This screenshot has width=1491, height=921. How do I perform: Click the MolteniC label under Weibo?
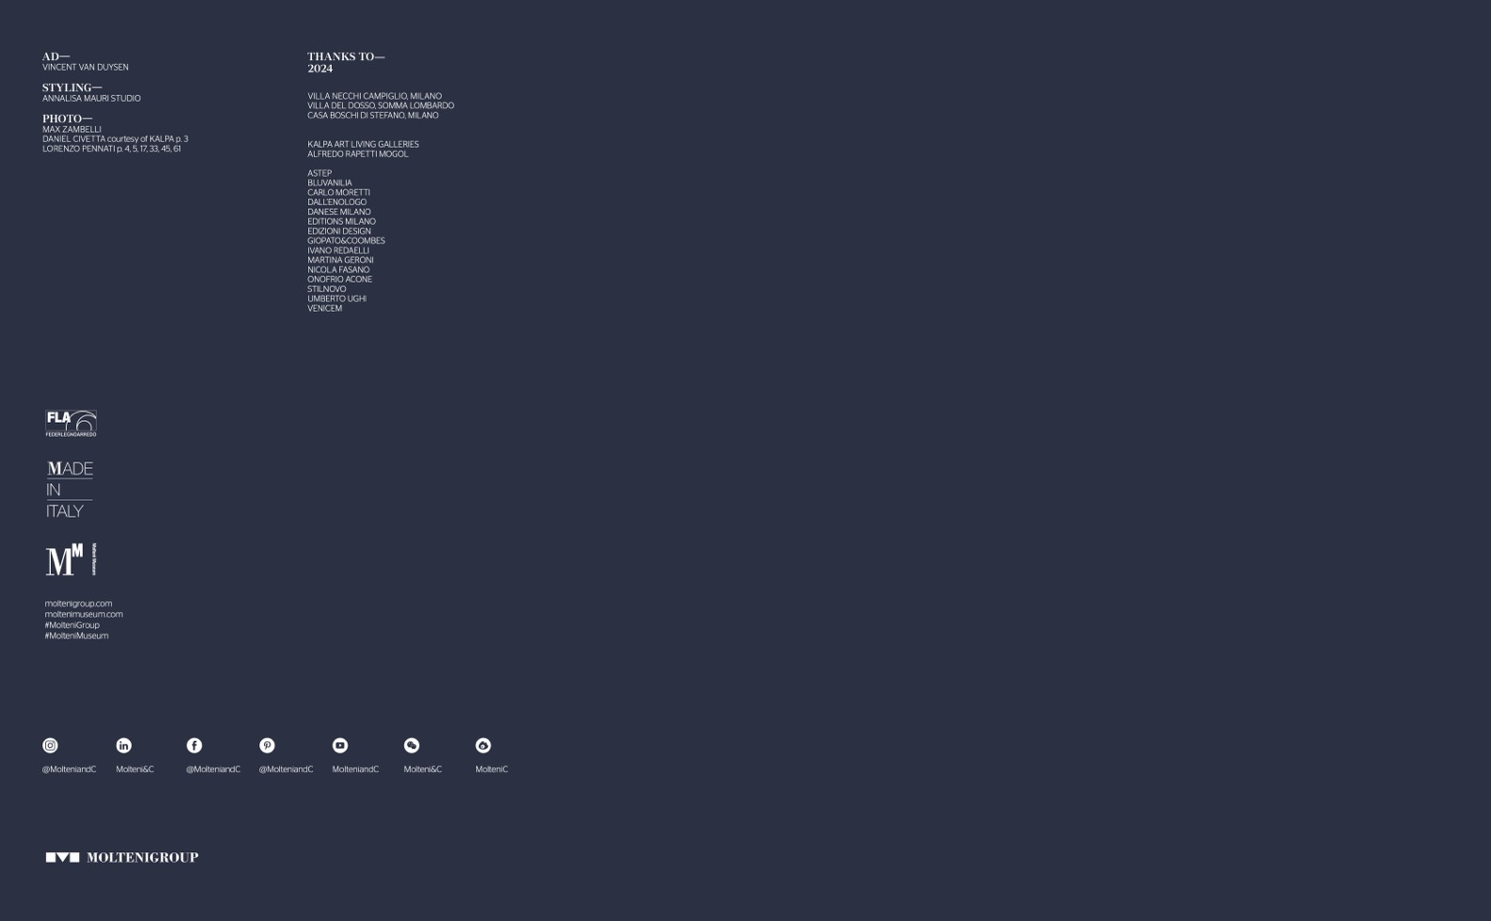pyautogui.click(x=491, y=769)
